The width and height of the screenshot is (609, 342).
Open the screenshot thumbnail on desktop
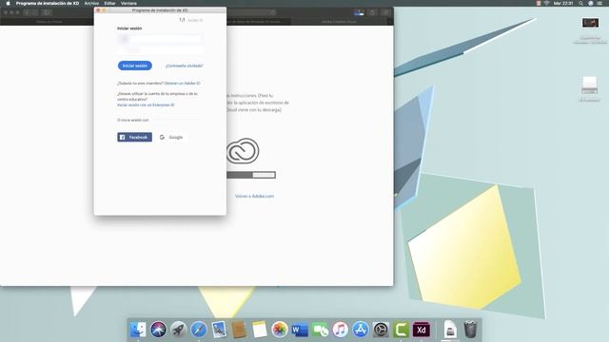(x=590, y=23)
